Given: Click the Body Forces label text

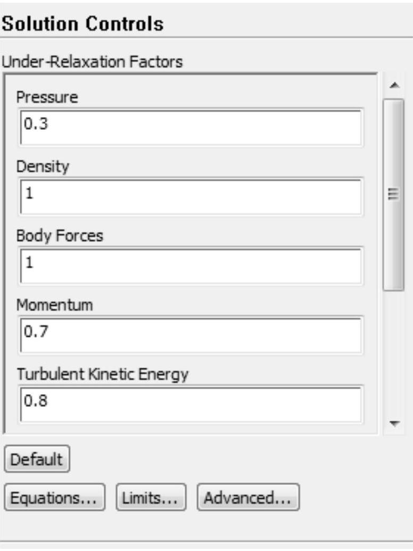Looking at the screenshot, I should pyautogui.click(x=60, y=236).
